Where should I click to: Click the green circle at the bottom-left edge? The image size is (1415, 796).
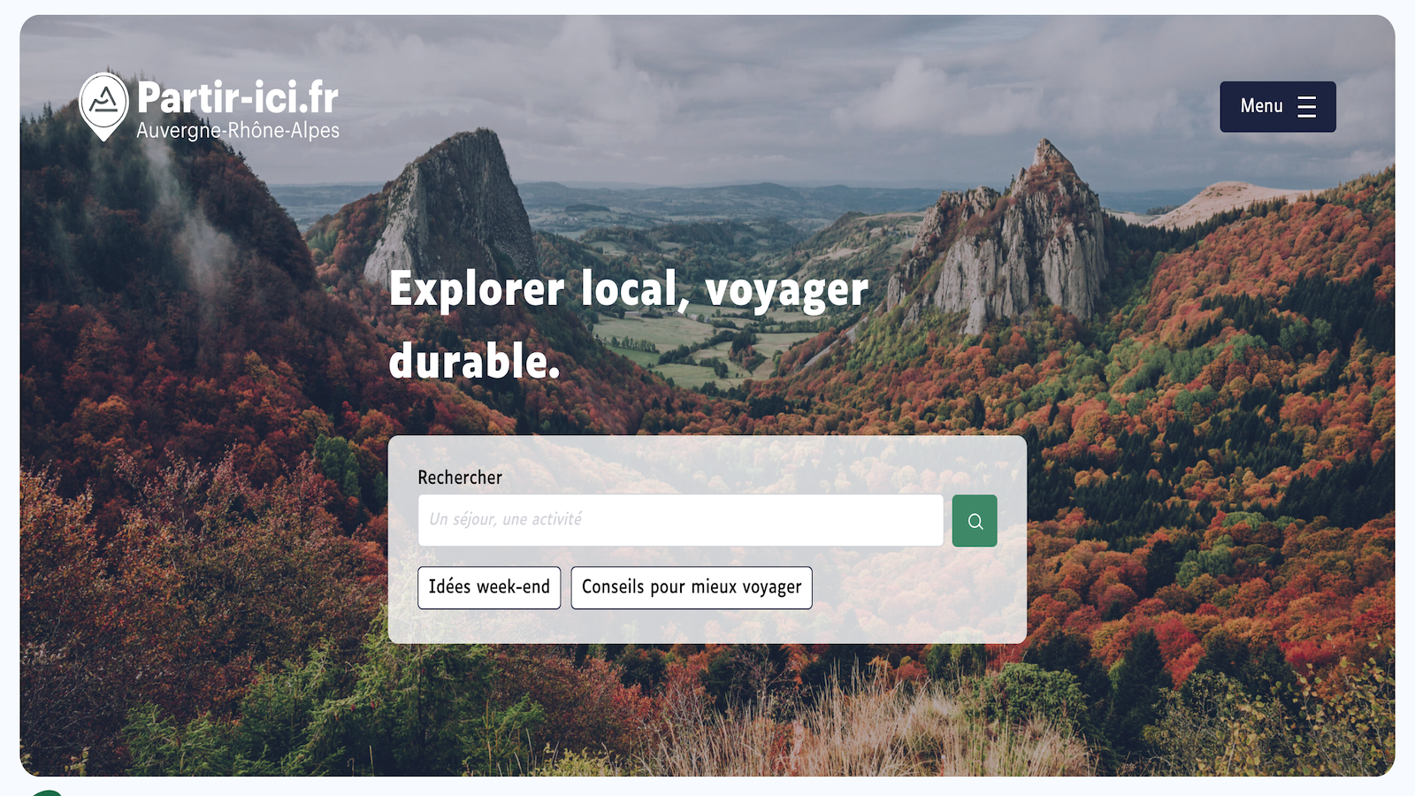(x=46, y=792)
